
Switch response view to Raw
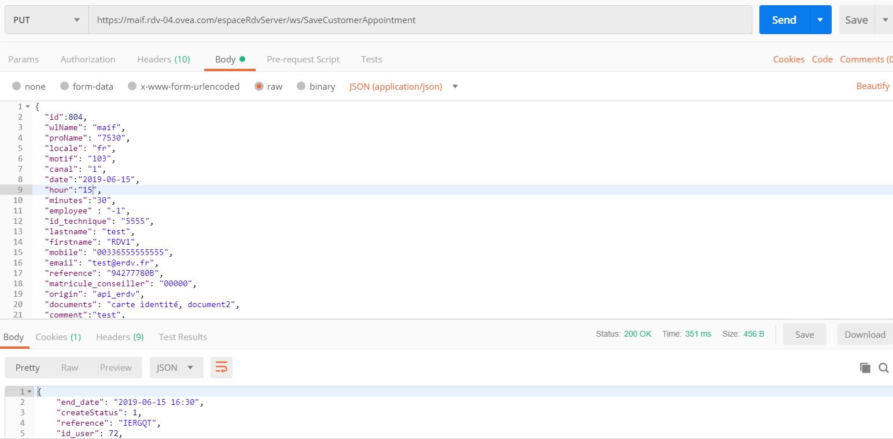click(70, 367)
